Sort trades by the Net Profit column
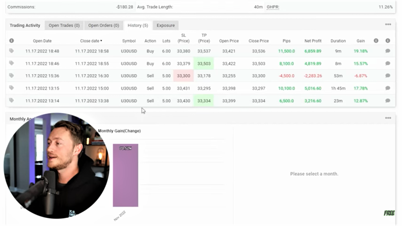 313,41
